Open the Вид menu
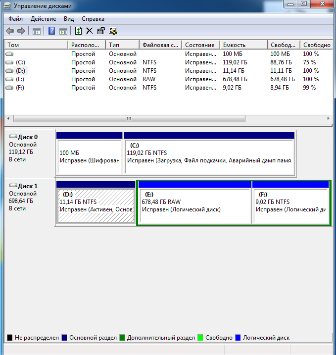 point(69,19)
